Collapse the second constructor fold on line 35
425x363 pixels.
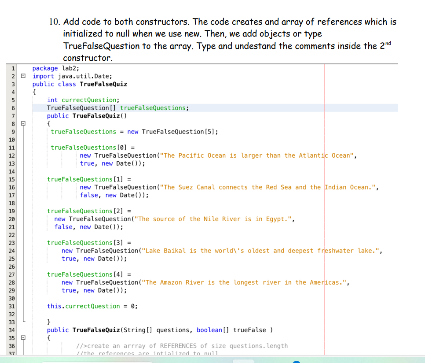point(23,338)
